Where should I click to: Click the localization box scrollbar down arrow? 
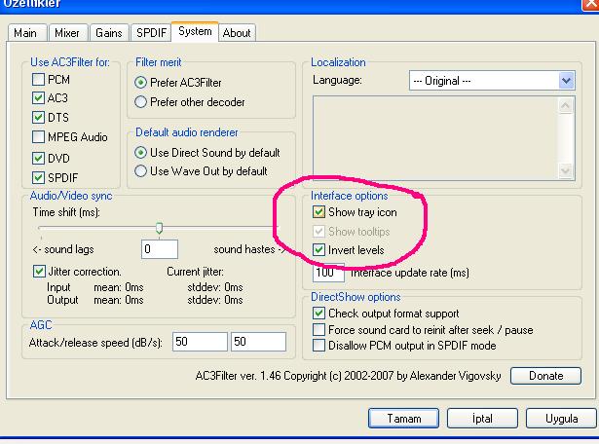567,171
